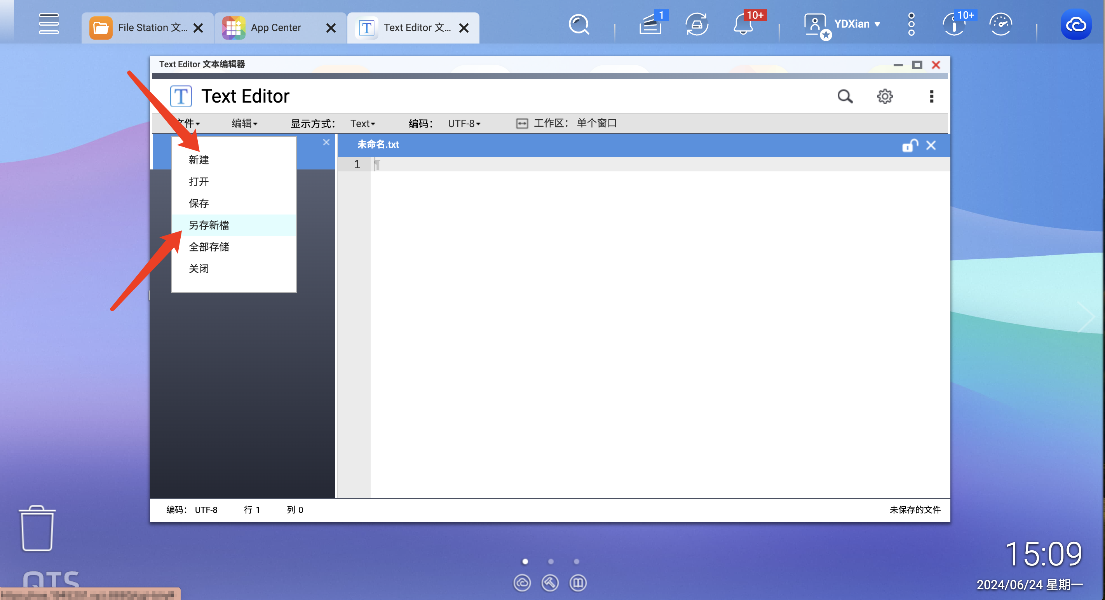Open the QTS main menu hamburger icon
The image size is (1105, 600).
pos(49,24)
